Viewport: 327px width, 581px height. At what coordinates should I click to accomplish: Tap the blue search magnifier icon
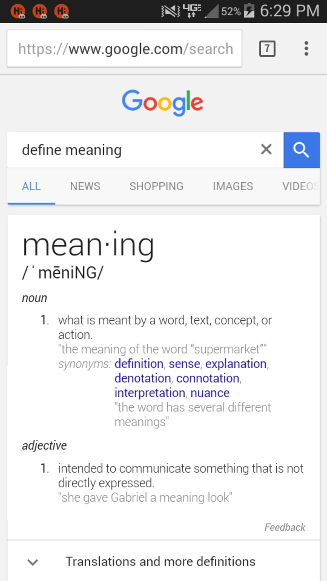point(301,150)
